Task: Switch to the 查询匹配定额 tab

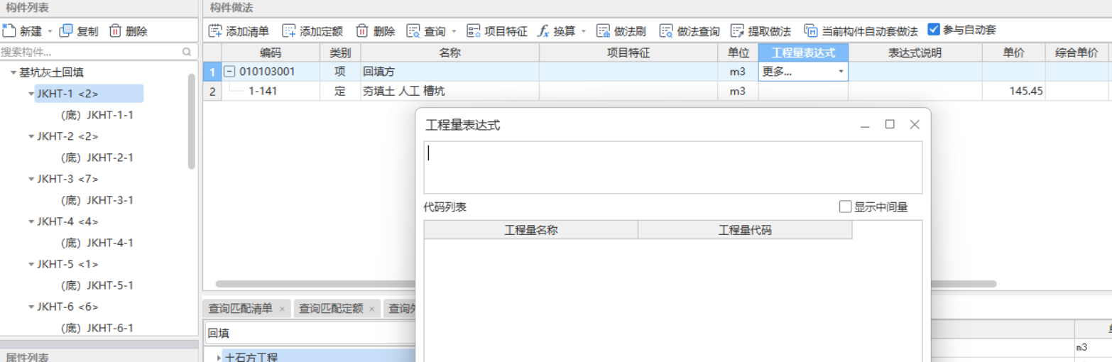Action: coord(331,309)
